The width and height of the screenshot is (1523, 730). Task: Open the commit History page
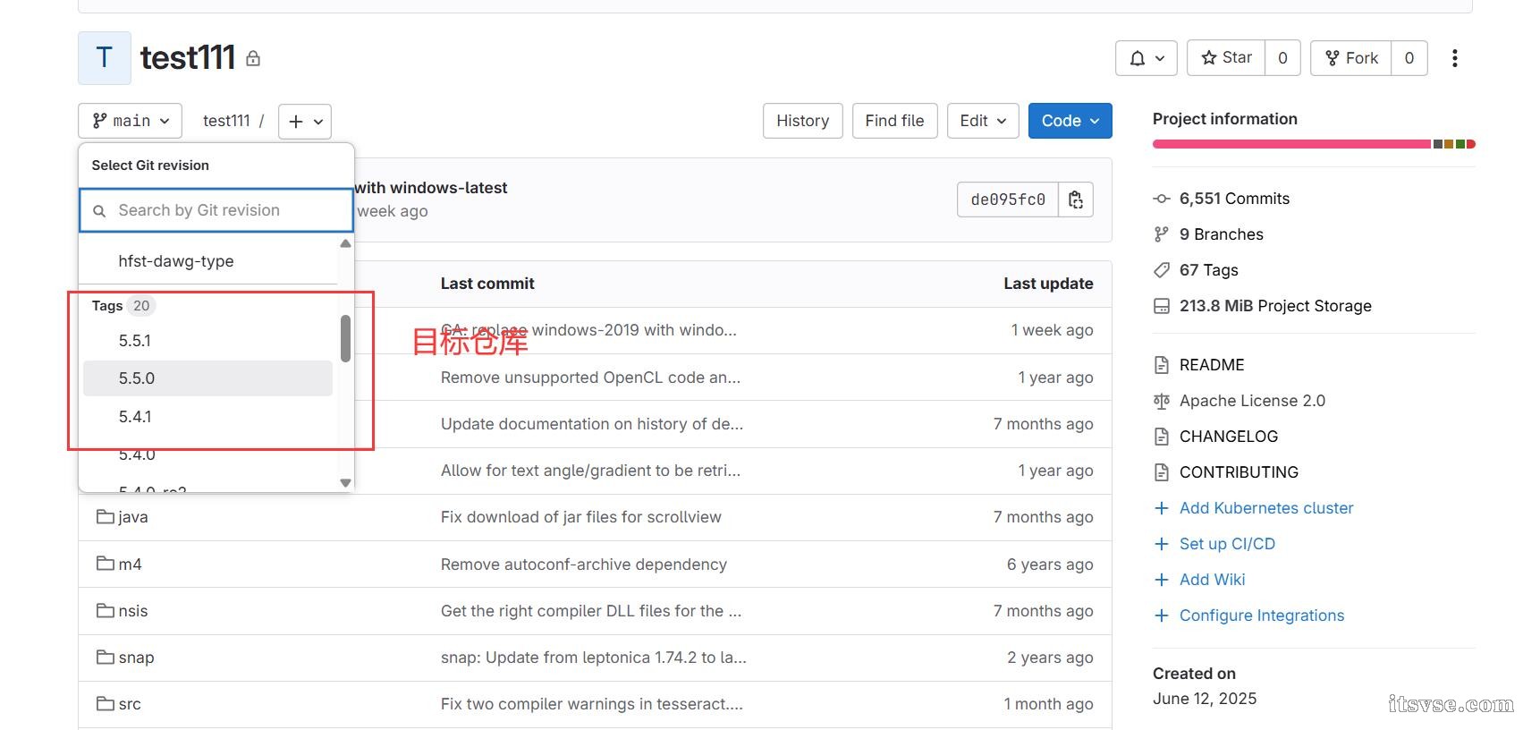click(802, 121)
